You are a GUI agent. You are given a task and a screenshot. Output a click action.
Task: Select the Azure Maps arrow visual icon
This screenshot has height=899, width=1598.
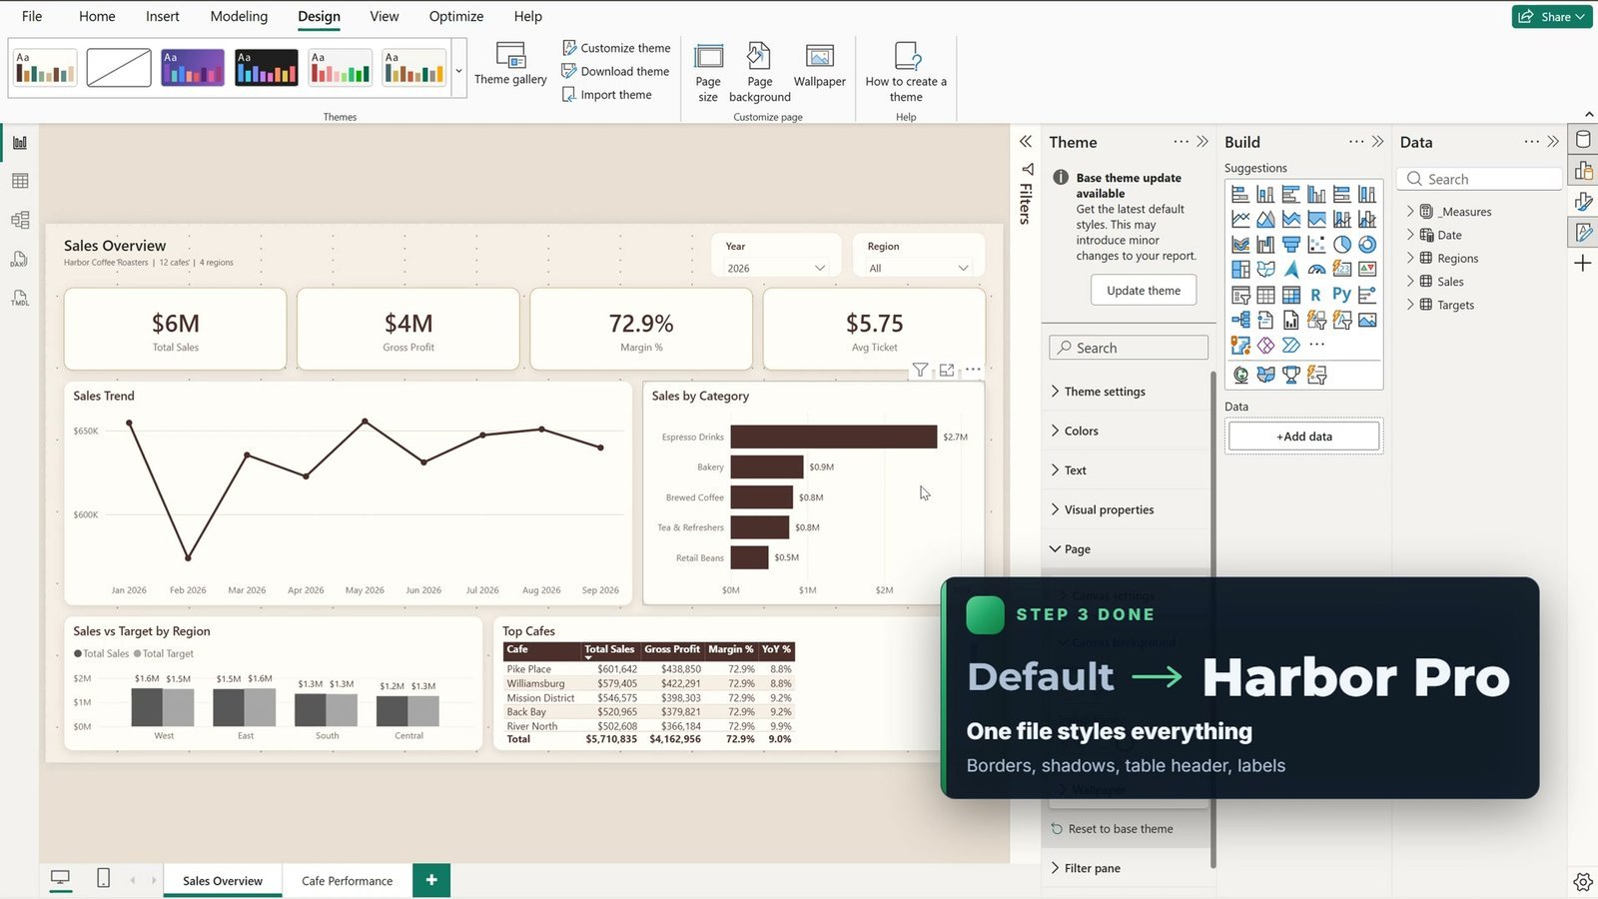1291,269
